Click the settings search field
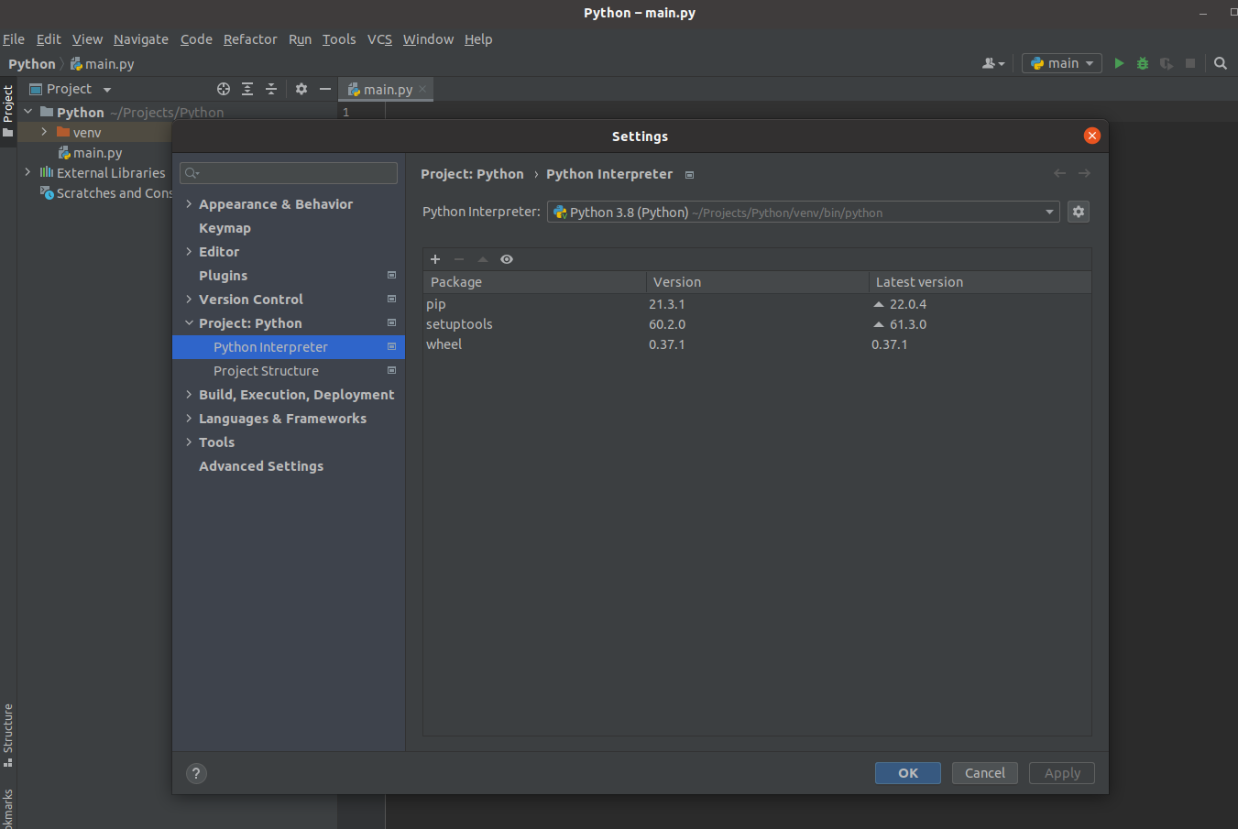Screen dimensions: 1238x829 (289, 173)
